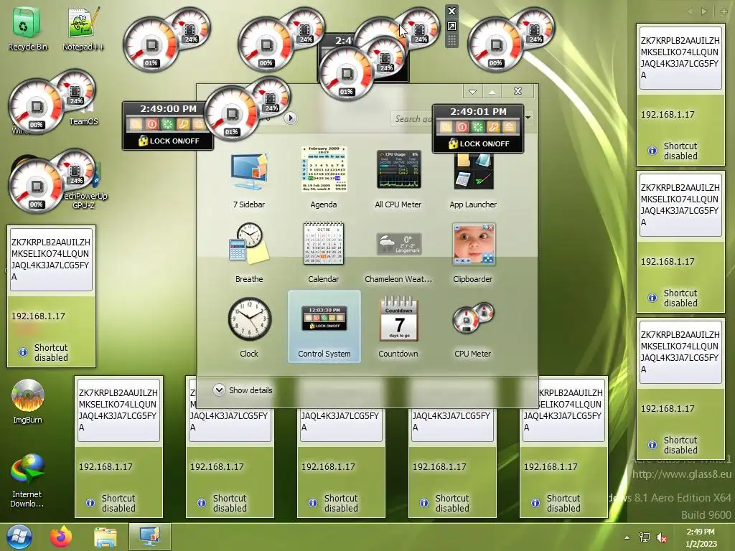
Task: Select the Control System gadget in gallery
Action: (324, 326)
